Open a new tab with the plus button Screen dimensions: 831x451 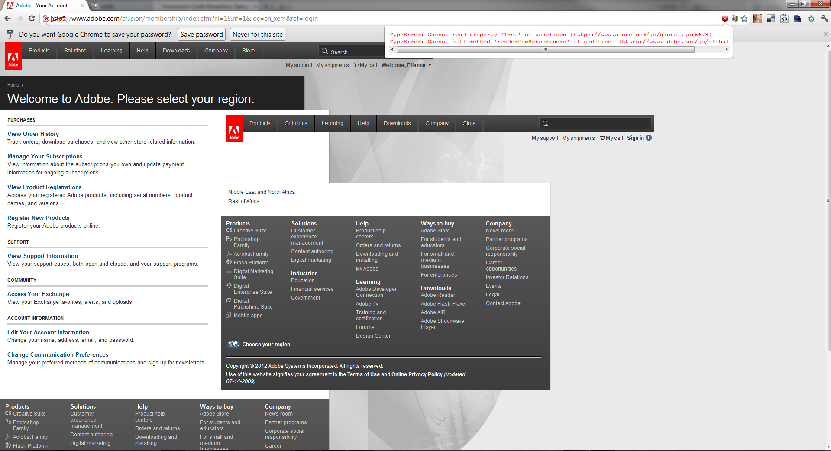[x=95, y=6]
